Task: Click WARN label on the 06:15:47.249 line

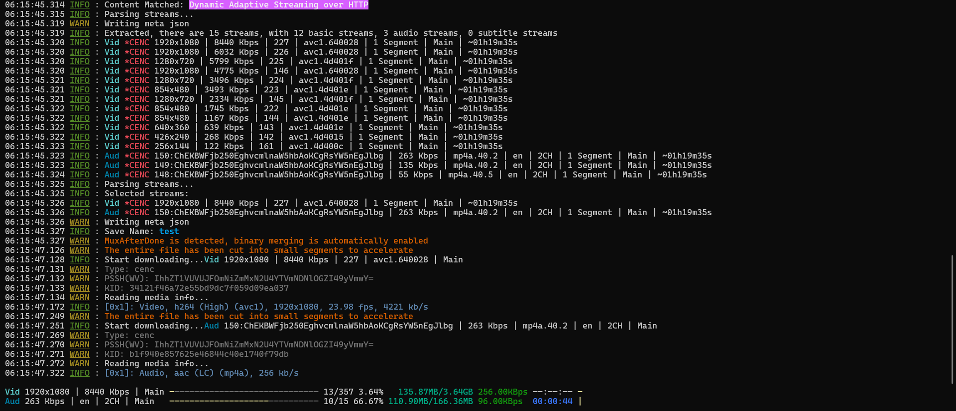Action: click(x=80, y=317)
